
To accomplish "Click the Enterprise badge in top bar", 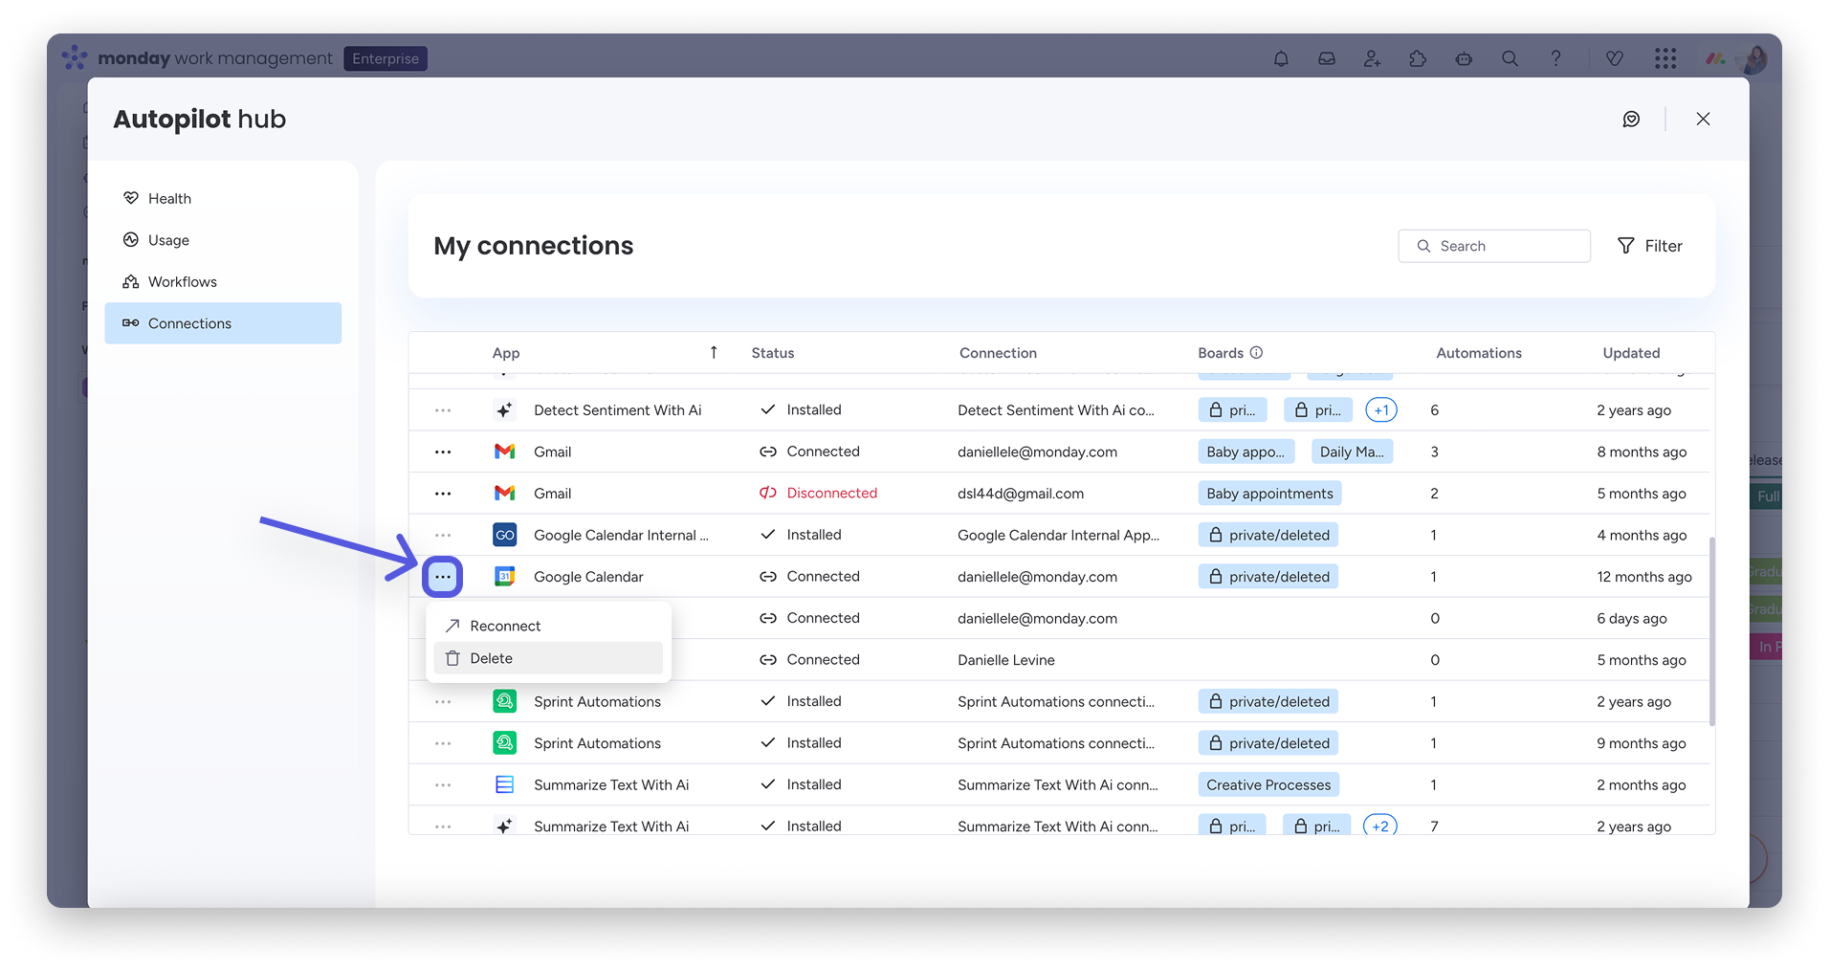I will (386, 58).
